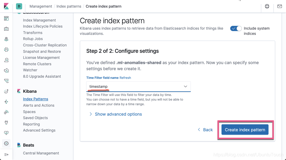
Task: Open Index Lifecycle Policies in the sidebar
Action: tap(43, 26)
